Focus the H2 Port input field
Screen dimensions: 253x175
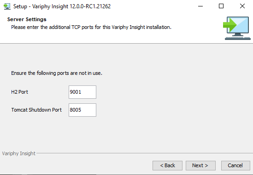click(82, 92)
